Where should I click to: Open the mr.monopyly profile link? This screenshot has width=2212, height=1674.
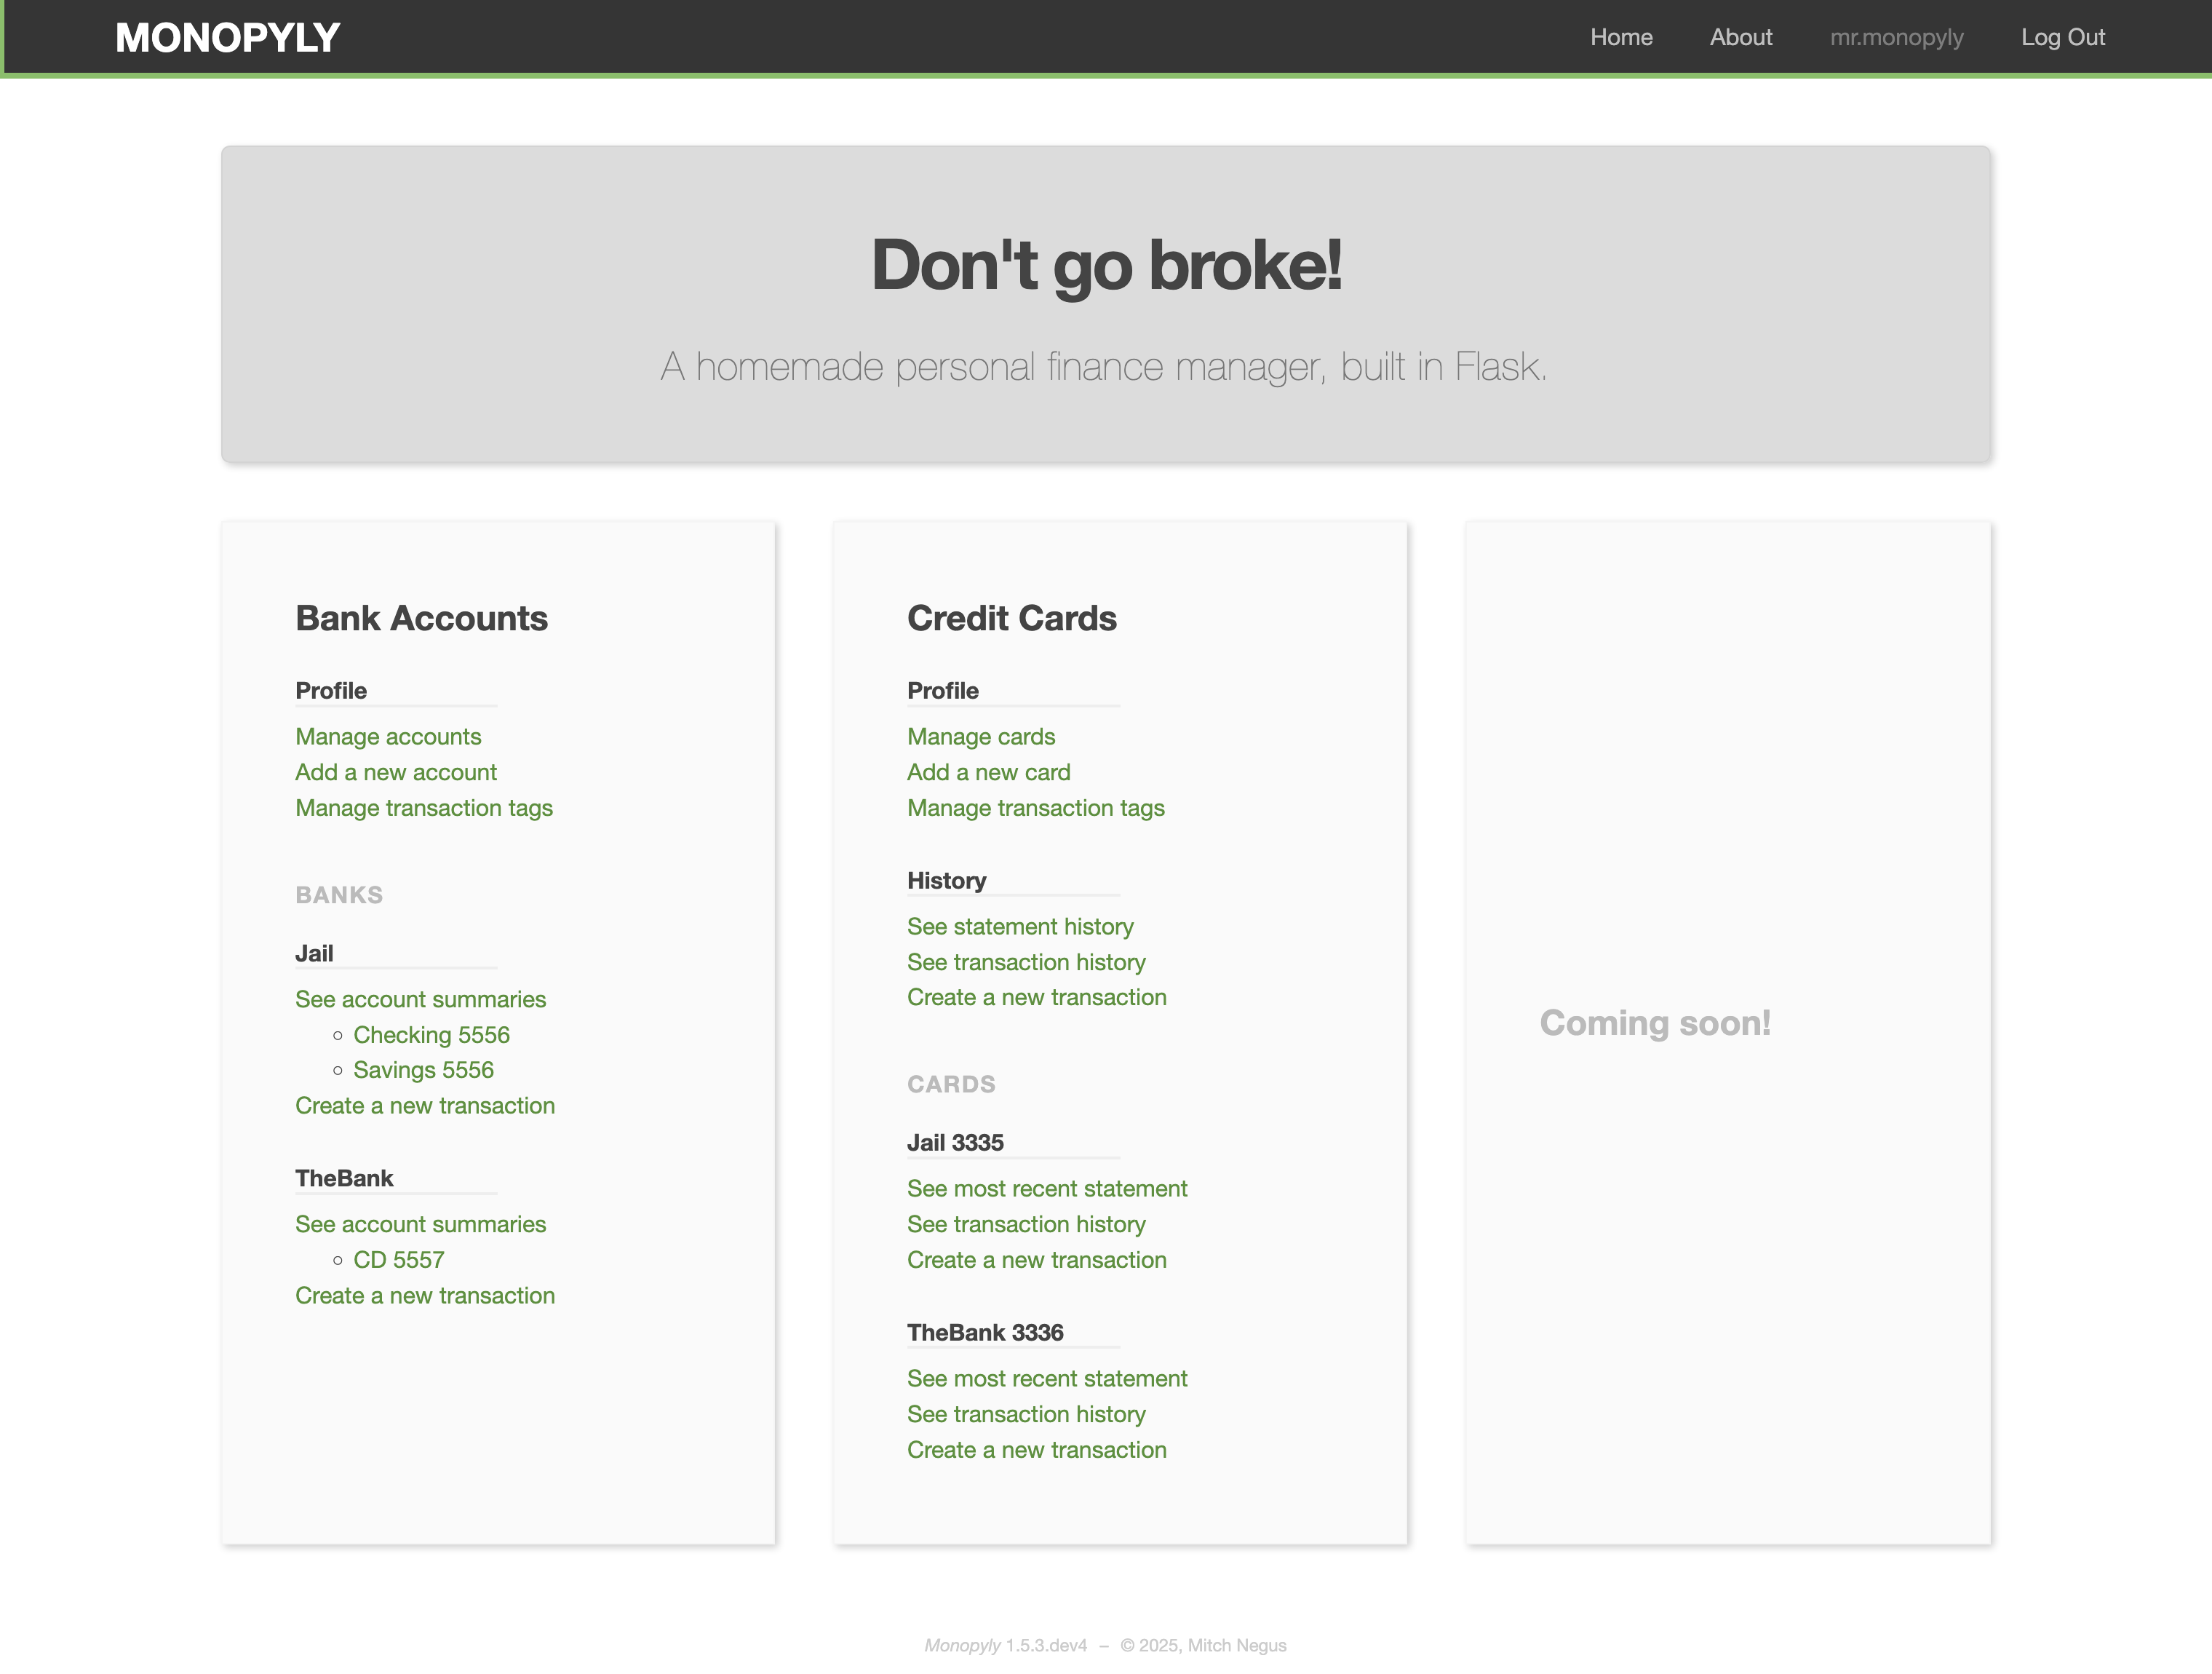coord(1895,38)
